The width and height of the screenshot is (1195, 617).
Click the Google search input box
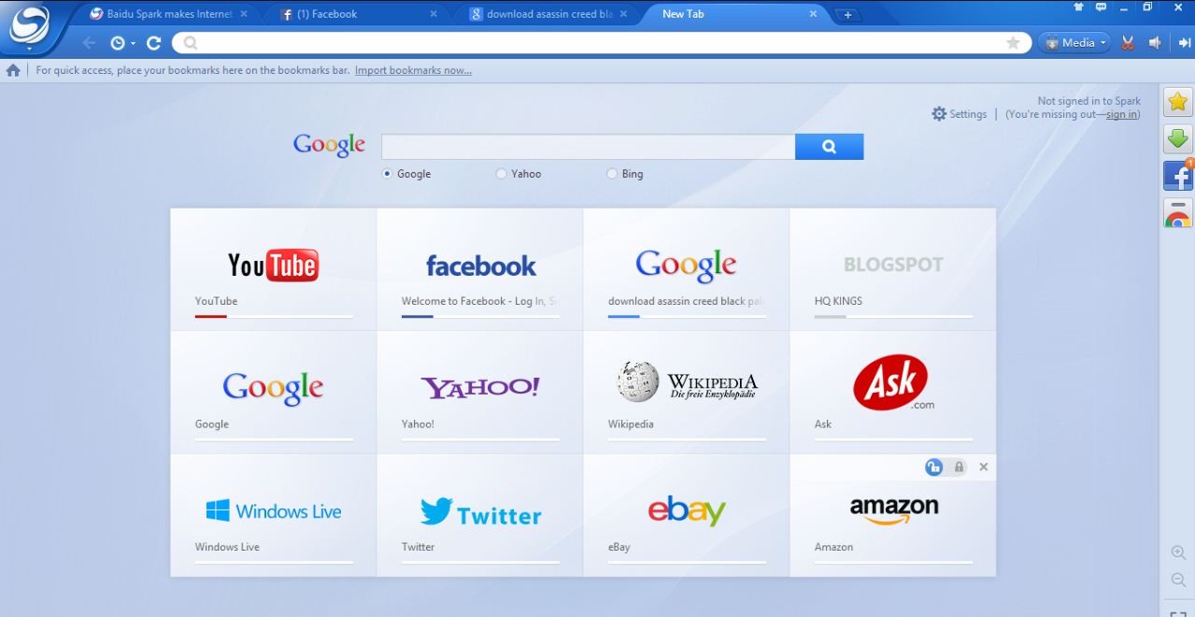(588, 147)
